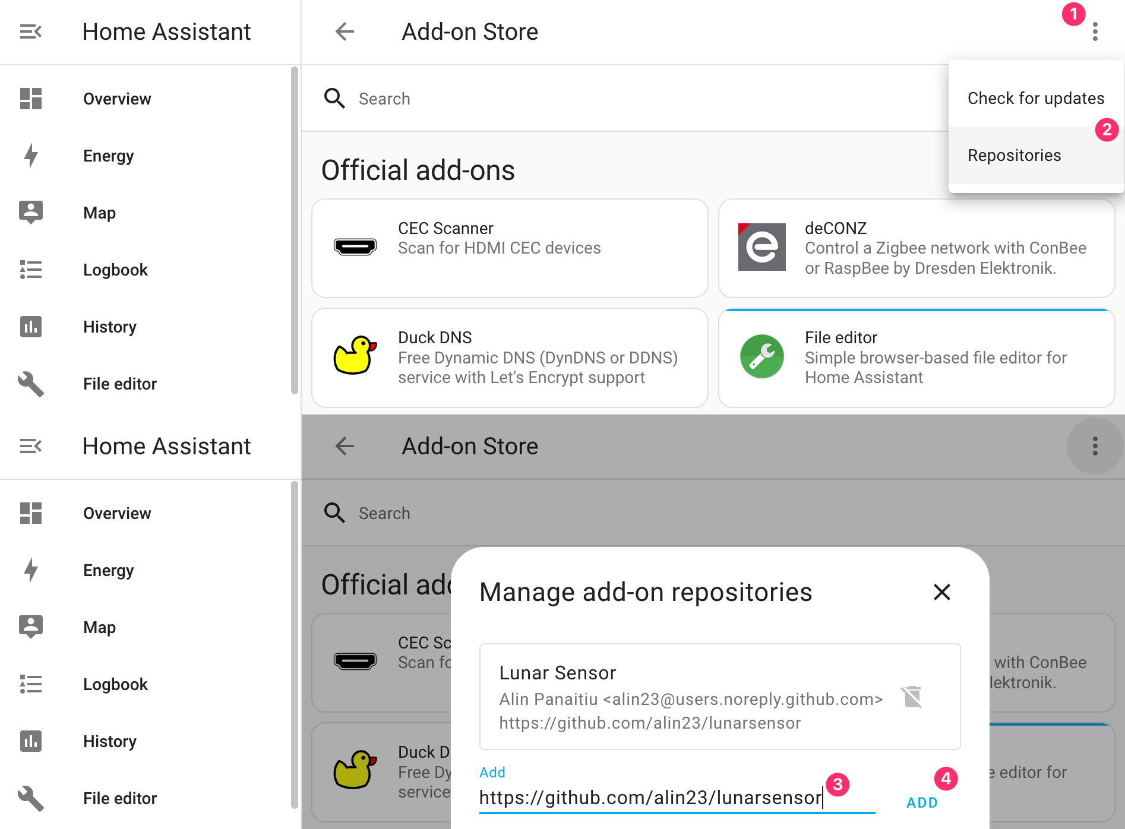This screenshot has width=1125, height=829.
Task: Click Duck DNS Free Dynamic DNS description
Action: click(538, 368)
